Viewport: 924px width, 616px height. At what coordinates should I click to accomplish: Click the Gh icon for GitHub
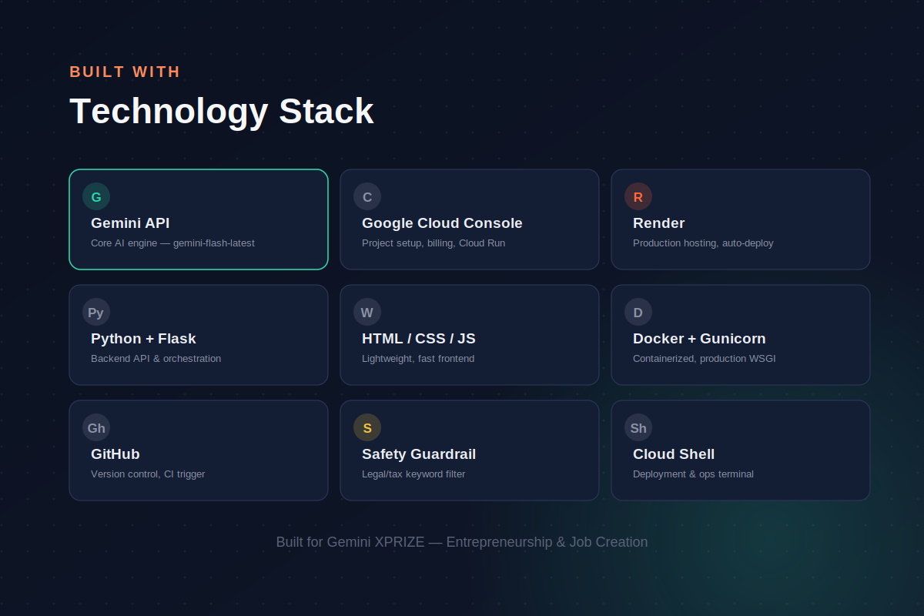pos(96,427)
